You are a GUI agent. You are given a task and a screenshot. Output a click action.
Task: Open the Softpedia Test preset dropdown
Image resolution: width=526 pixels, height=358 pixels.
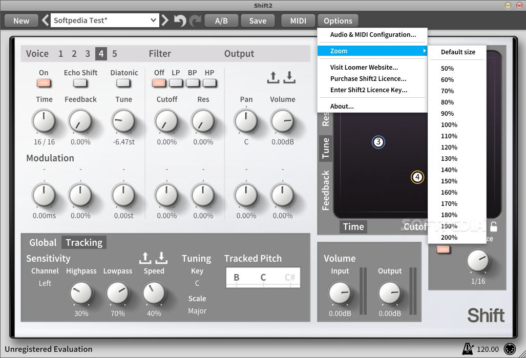(x=104, y=20)
